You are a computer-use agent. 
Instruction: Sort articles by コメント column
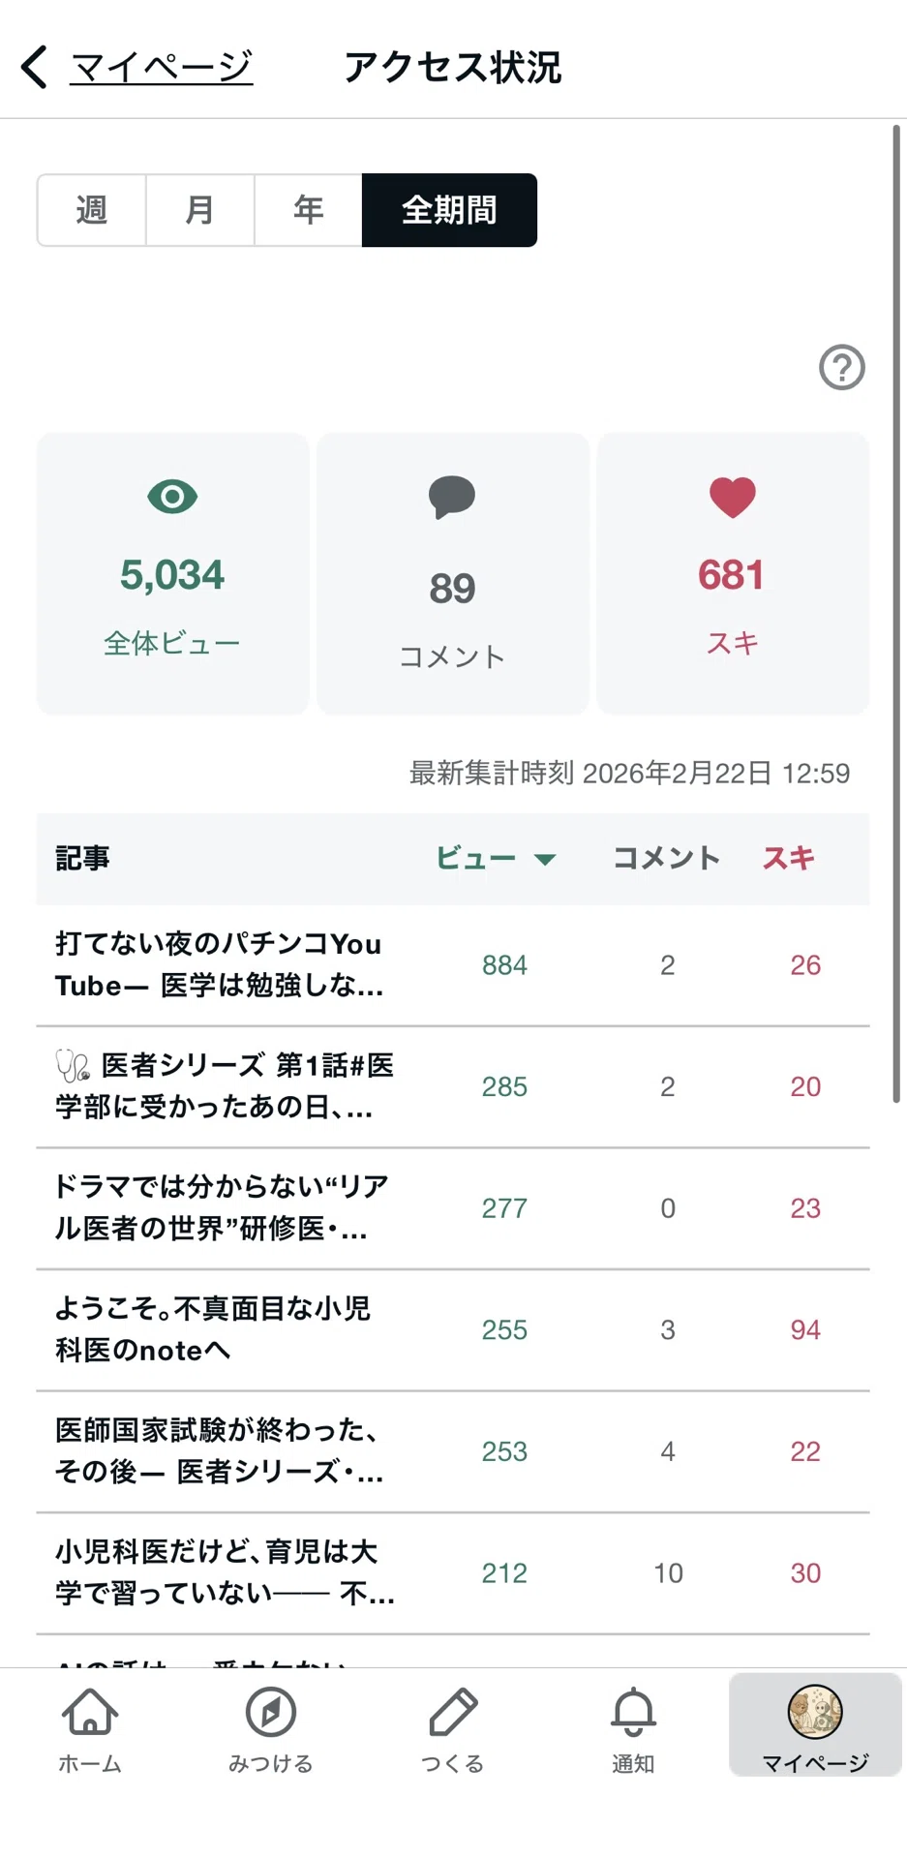(667, 858)
